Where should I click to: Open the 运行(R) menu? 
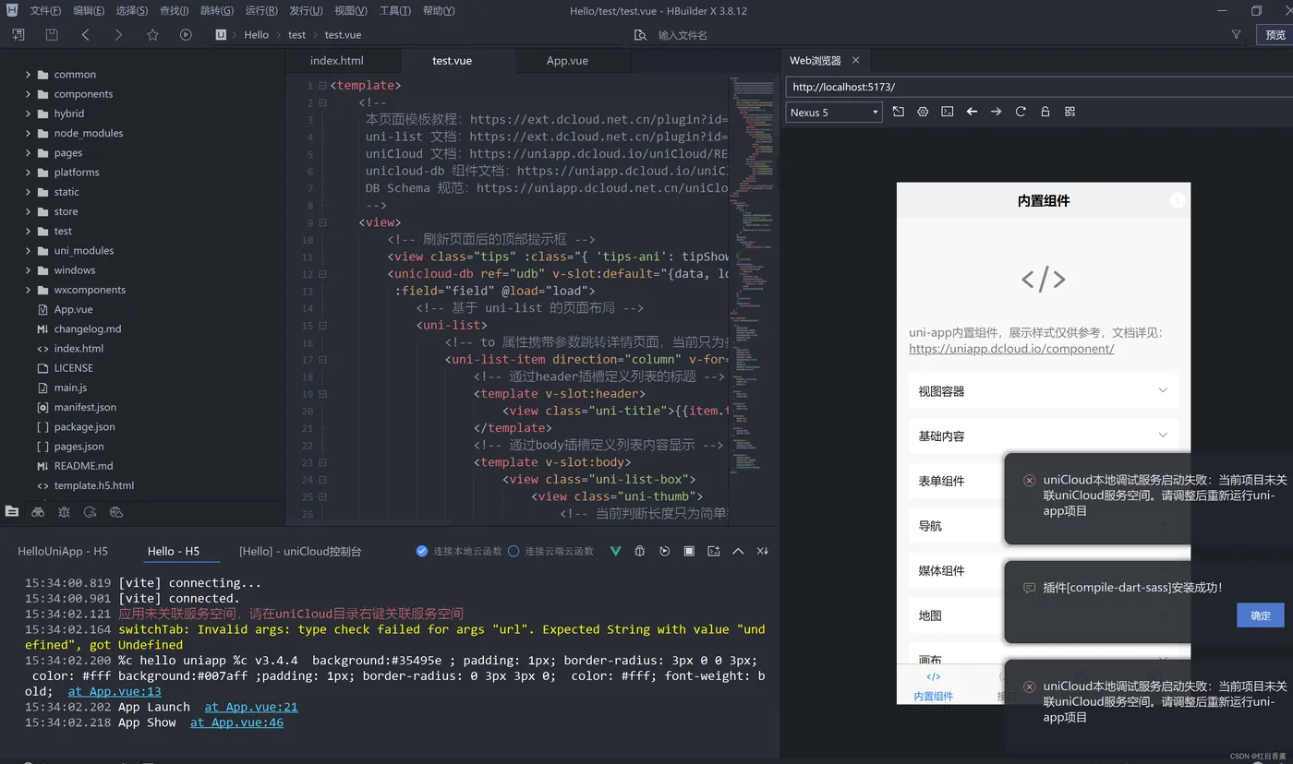tap(261, 11)
